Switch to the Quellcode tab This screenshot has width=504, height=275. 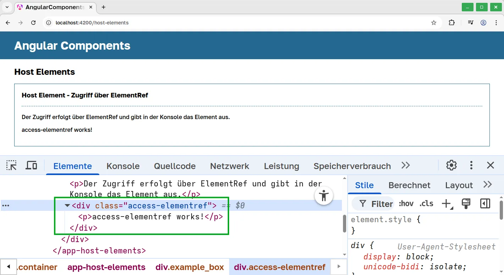pyautogui.click(x=175, y=166)
